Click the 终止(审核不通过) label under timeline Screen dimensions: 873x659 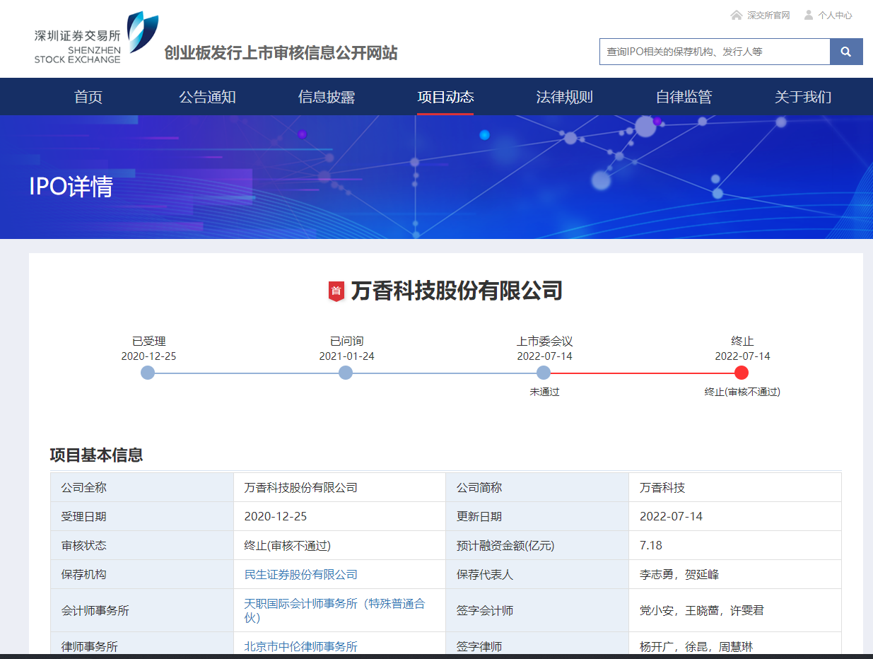coord(742,392)
